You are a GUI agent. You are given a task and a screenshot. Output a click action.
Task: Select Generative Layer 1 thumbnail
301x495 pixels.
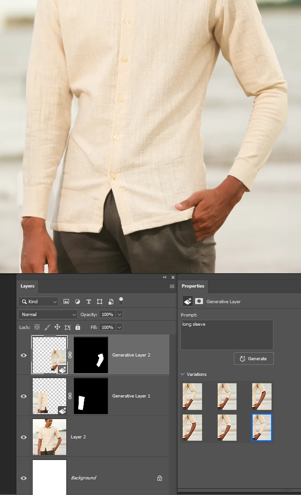(x=49, y=396)
